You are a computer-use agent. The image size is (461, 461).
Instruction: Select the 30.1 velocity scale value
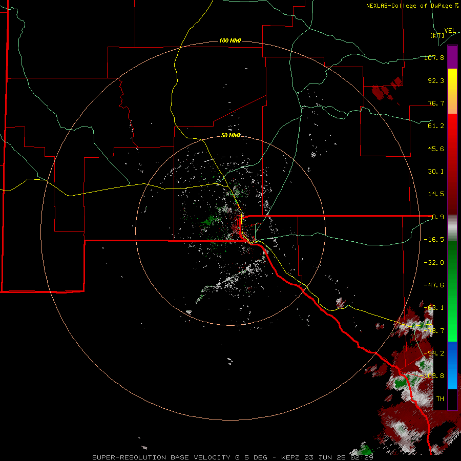click(436, 172)
